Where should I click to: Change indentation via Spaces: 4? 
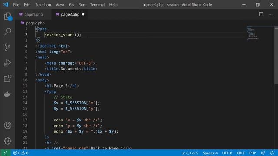coord(210,153)
